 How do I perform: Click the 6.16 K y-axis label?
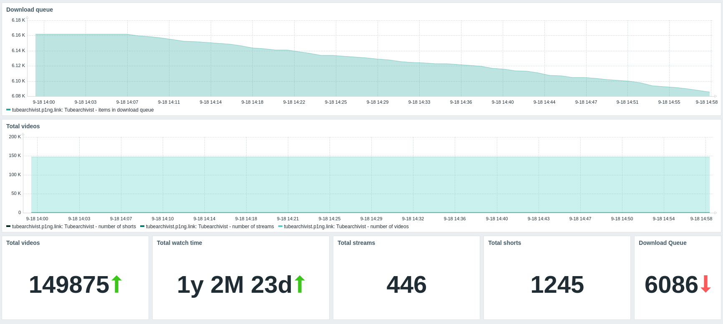pos(18,35)
